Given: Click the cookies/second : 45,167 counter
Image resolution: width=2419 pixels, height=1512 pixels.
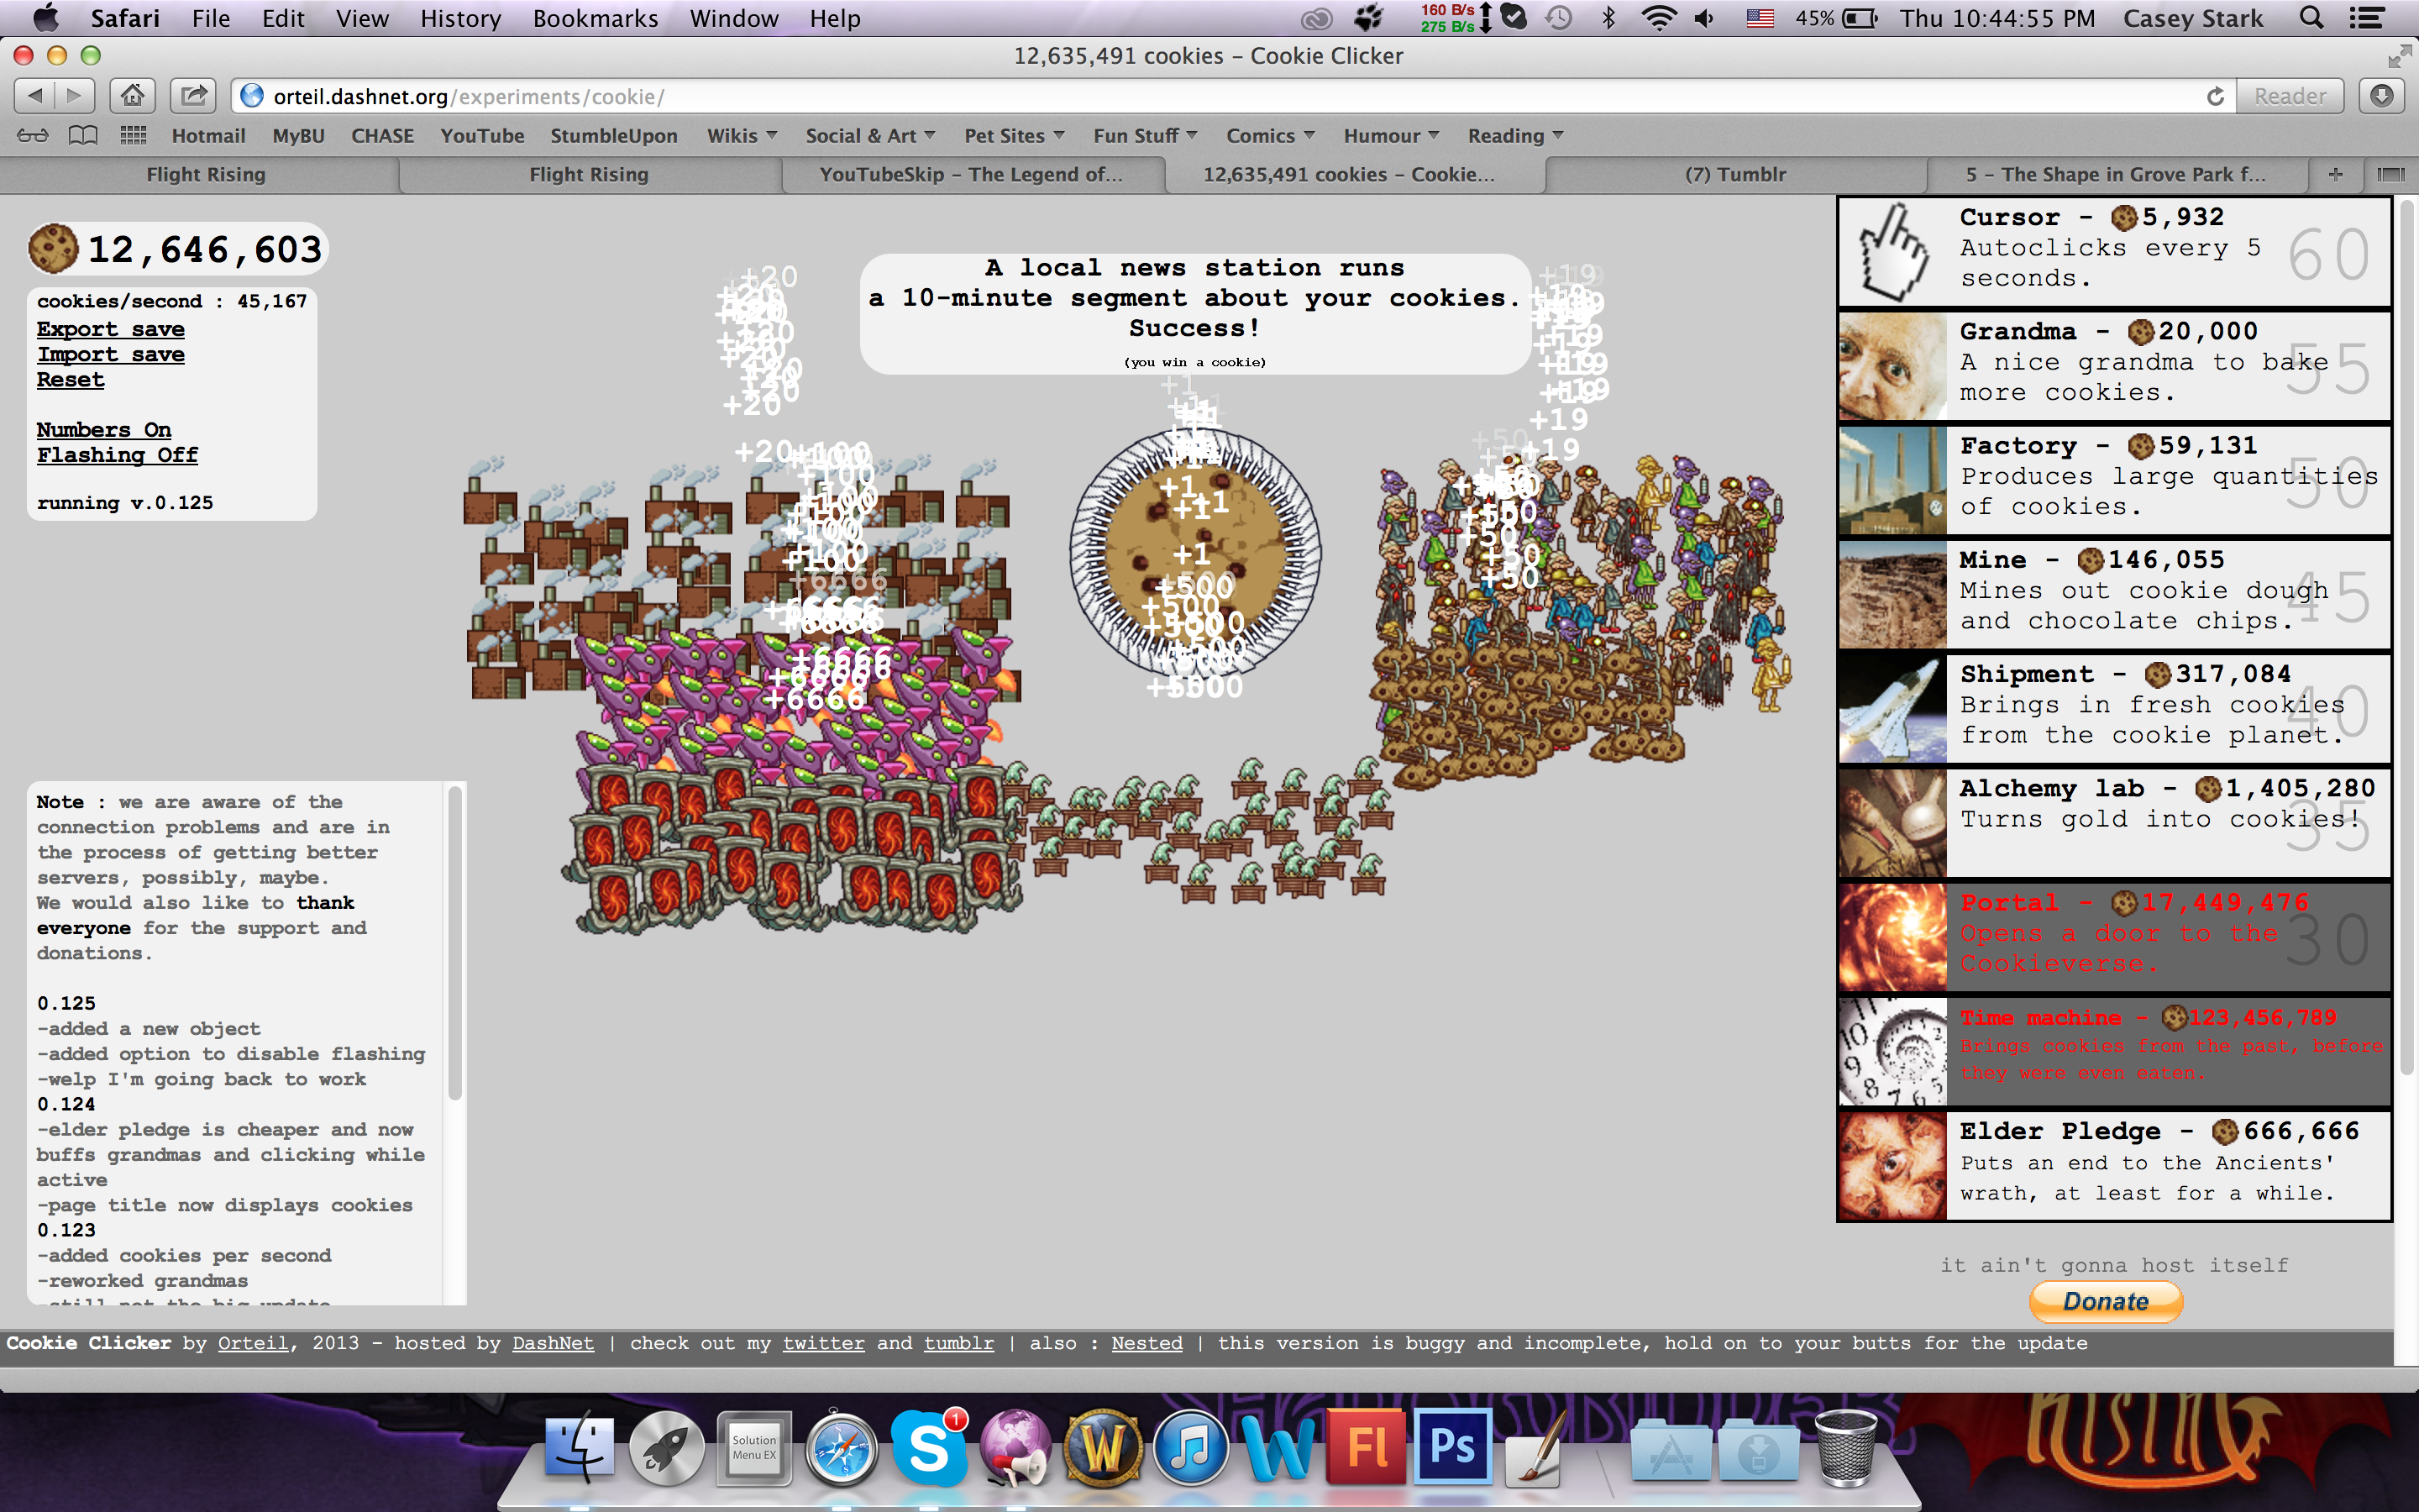Looking at the screenshot, I should coord(172,301).
